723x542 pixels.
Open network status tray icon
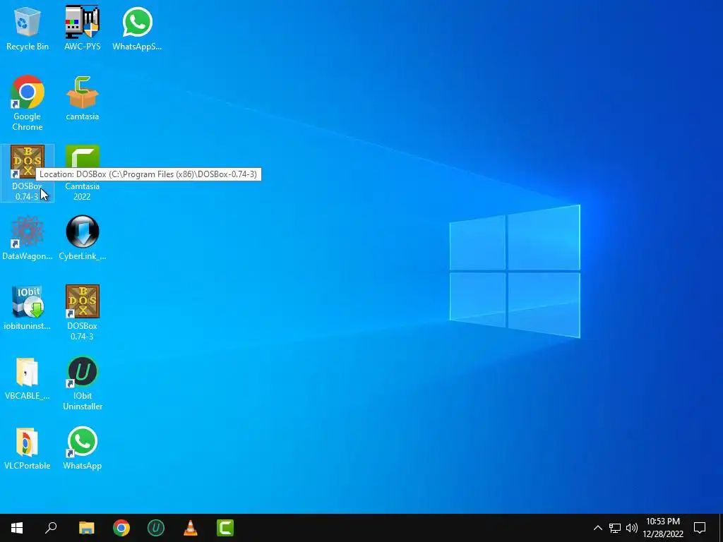[615, 528]
